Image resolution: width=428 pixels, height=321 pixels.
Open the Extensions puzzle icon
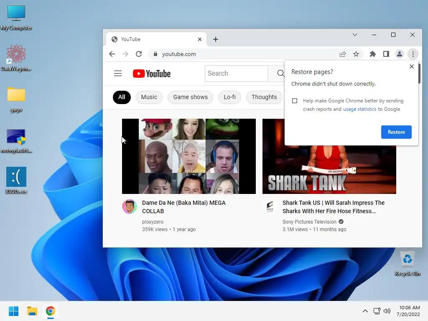pyautogui.click(x=372, y=54)
